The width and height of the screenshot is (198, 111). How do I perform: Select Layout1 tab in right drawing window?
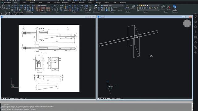pyautogui.click(x=113, y=98)
